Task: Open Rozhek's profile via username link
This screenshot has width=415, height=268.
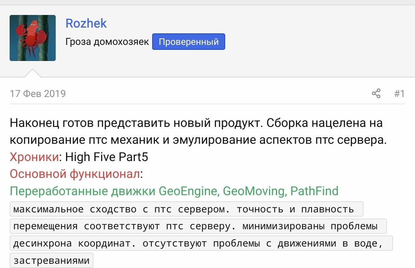Action: 86,23
